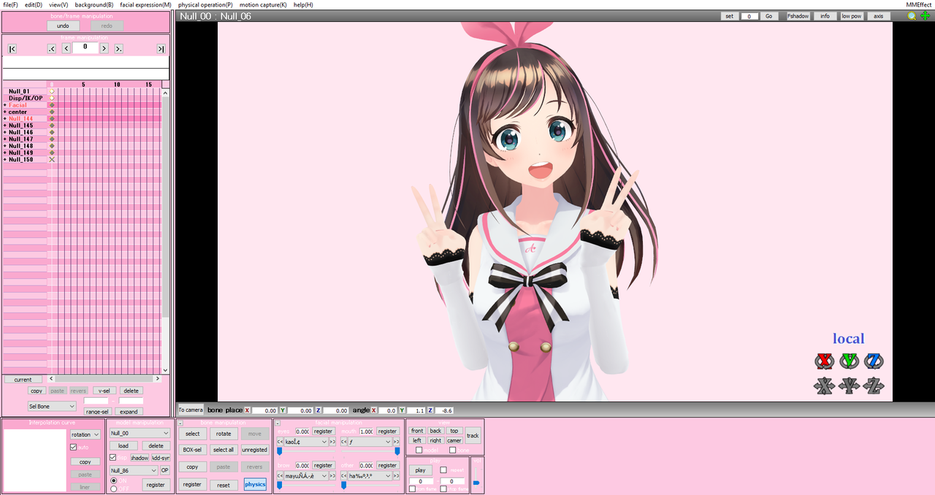Collapse the bone manipulation panel
The width and height of the screenshot is (935, 495).
coord(180,423)
